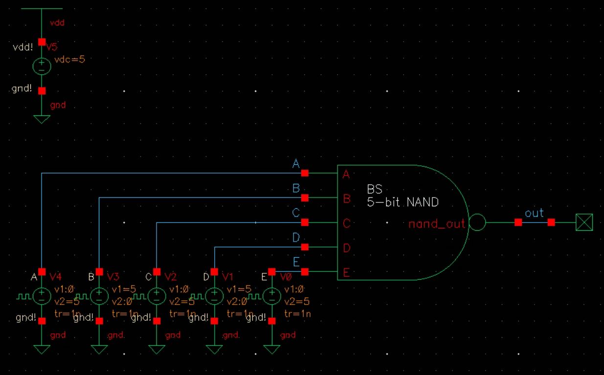Click the 'BS' text inside the gate
Image resolution: width=604 pixels, height=375 pixels.
(x=374, y=189)
